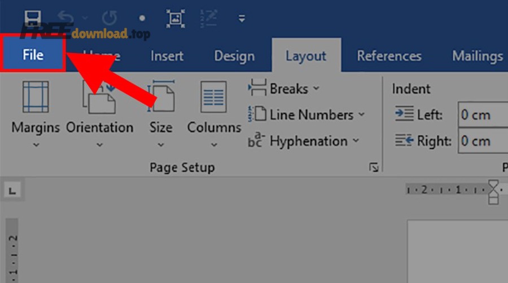
Task: Expand the Columns dropdown chevron
Action: tap(214, 145)
